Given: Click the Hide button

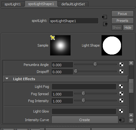Looking at the screenshot, I should (128, 28).
